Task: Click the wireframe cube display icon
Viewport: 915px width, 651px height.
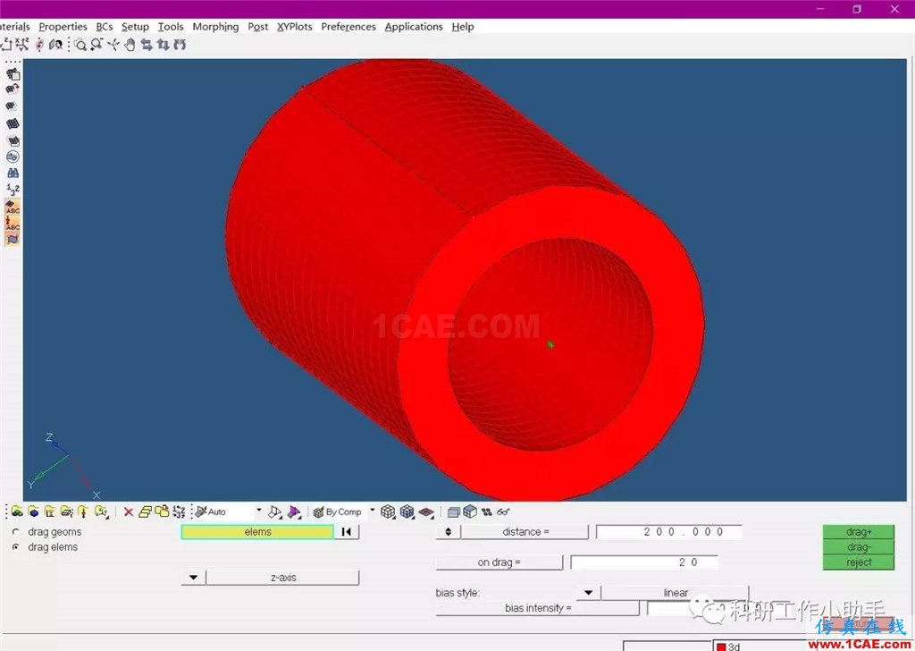Action: point(388,512)
